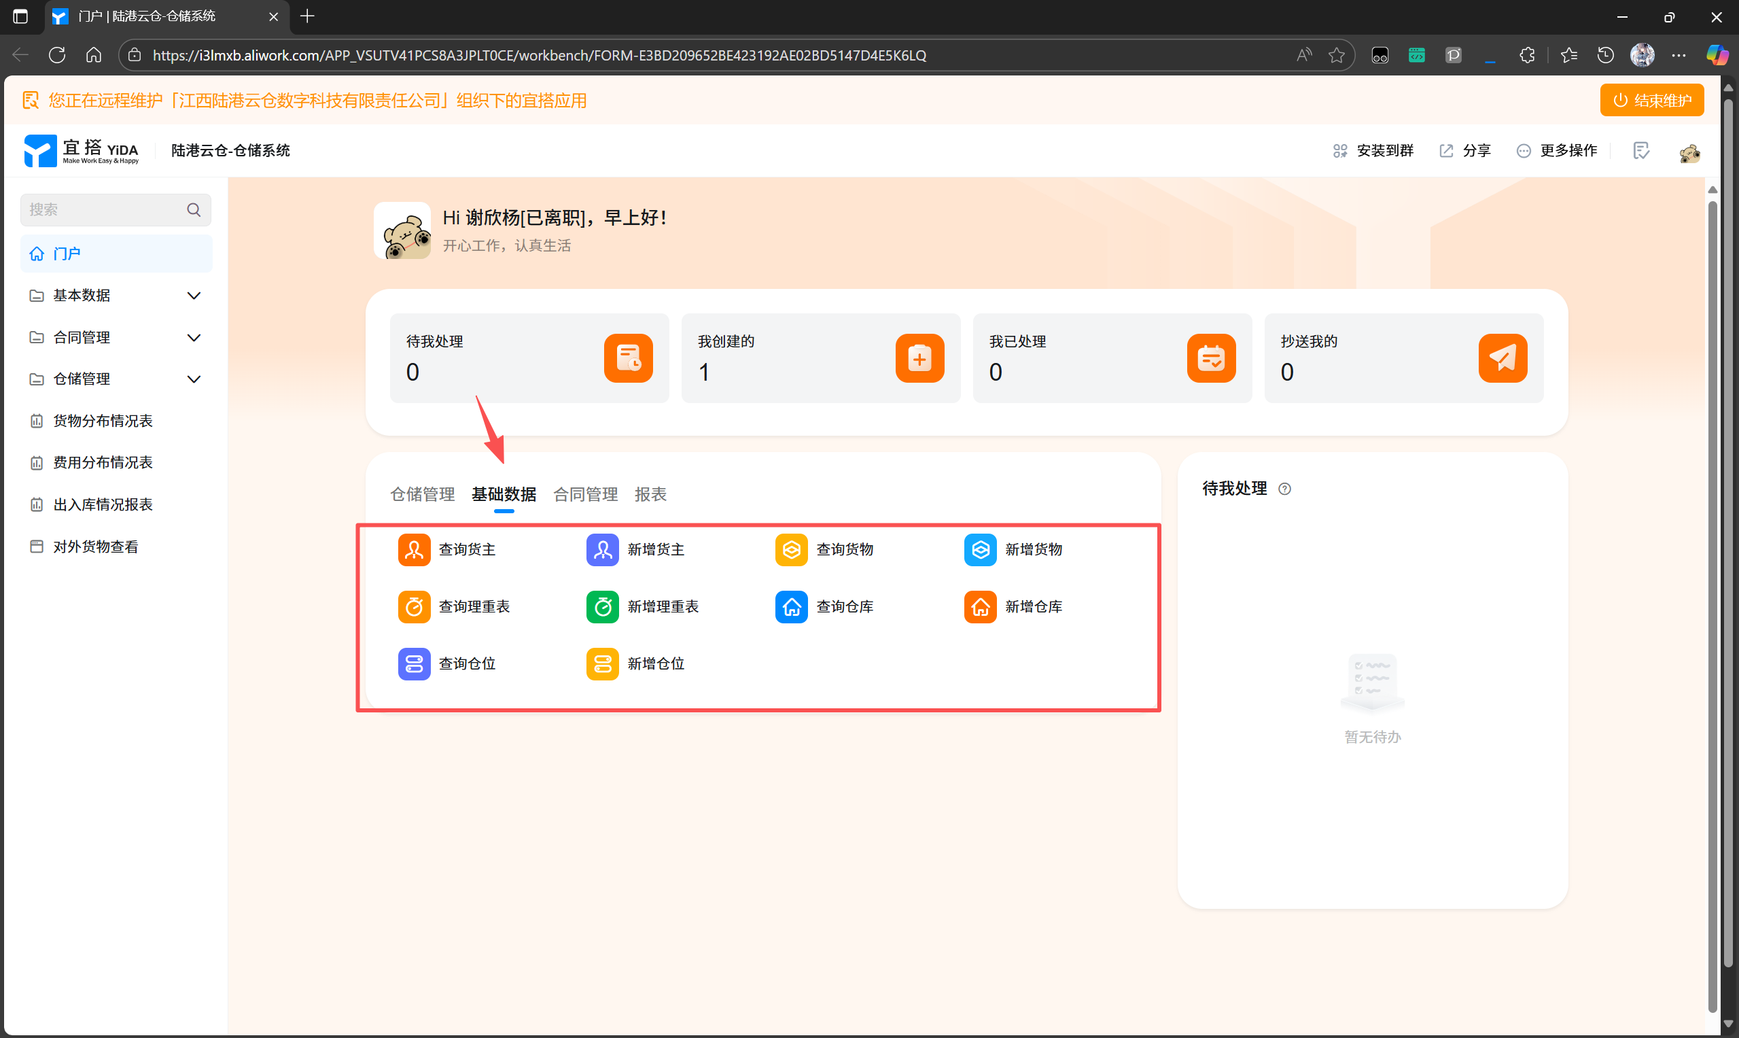The width and height of the screenshot is (1739, 1038).
Task: Switch to the 仓储管理 tab
Action: coord(422,494)
